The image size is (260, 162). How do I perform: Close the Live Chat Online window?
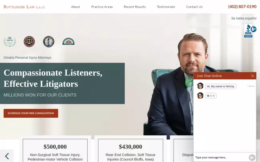click(x=252, y=76)
